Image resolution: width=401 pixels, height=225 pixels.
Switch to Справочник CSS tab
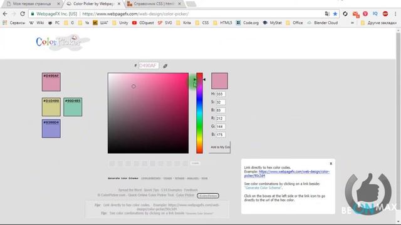pyautogui.click(x=154, y=4)
